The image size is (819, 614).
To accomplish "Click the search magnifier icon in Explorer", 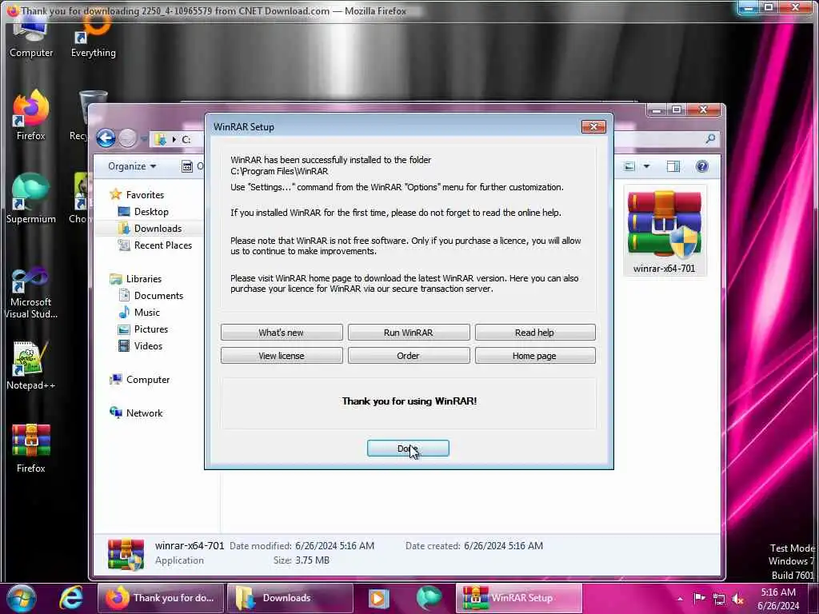I will click(x=710, y=138).
